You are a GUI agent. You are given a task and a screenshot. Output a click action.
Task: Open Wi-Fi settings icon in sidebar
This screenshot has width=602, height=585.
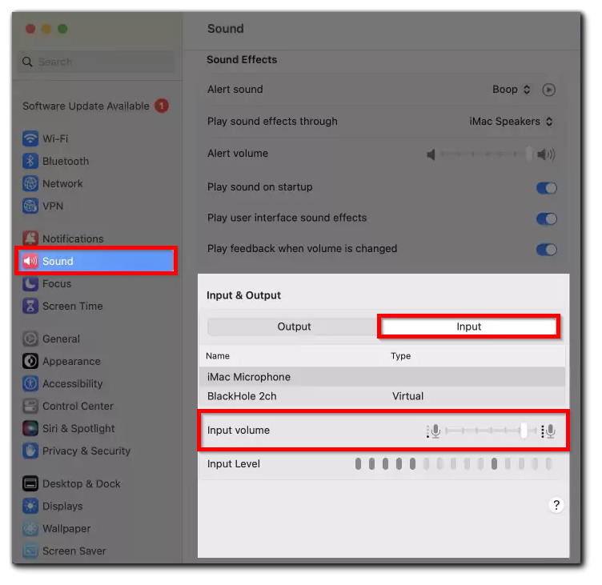click(x=30, y=138)
